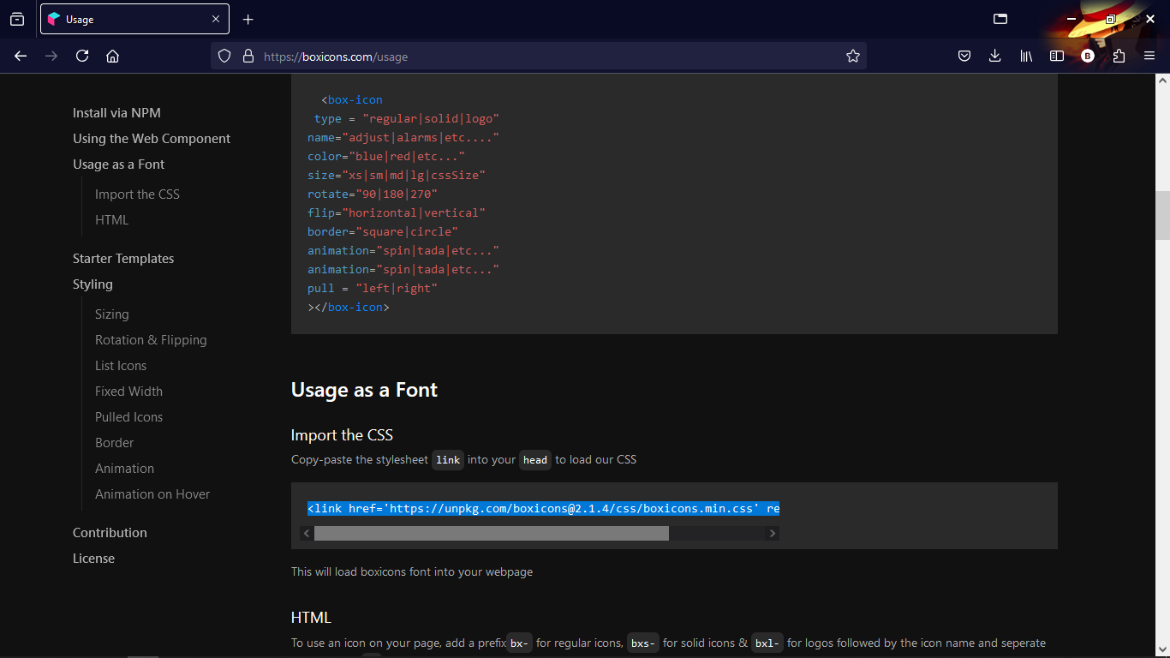
Task: Click the HTML heading in main content
Action: pyautogui.click(x=311, y=618)
